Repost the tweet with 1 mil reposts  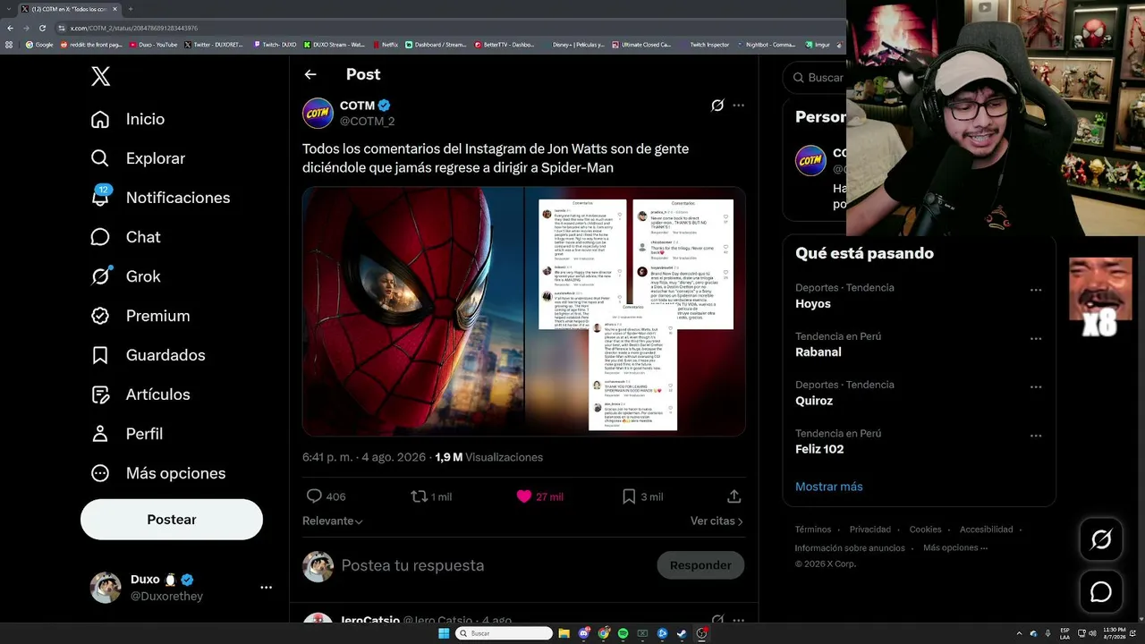(x=419, y=496)
